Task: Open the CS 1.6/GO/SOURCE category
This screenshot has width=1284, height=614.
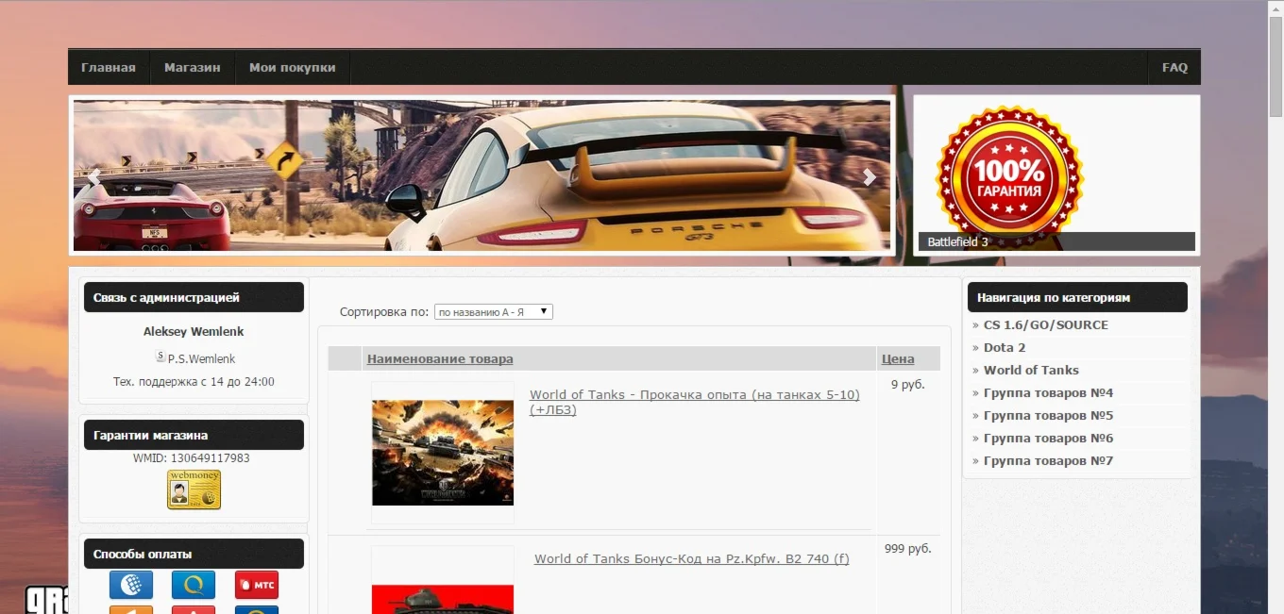Action: [1046, 324]
